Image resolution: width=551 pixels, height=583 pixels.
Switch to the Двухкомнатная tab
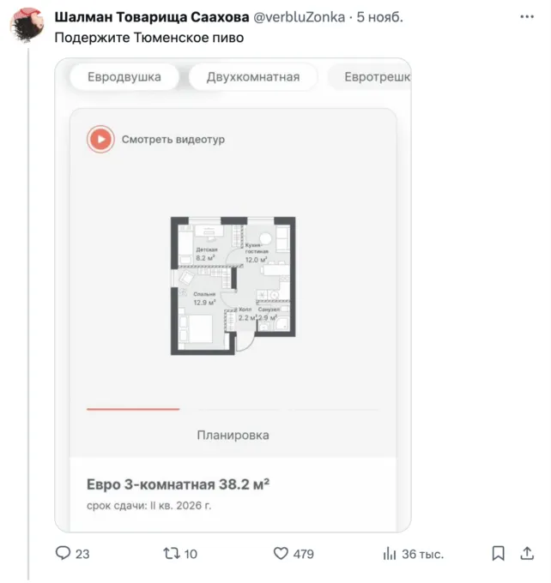click(253, 77)
